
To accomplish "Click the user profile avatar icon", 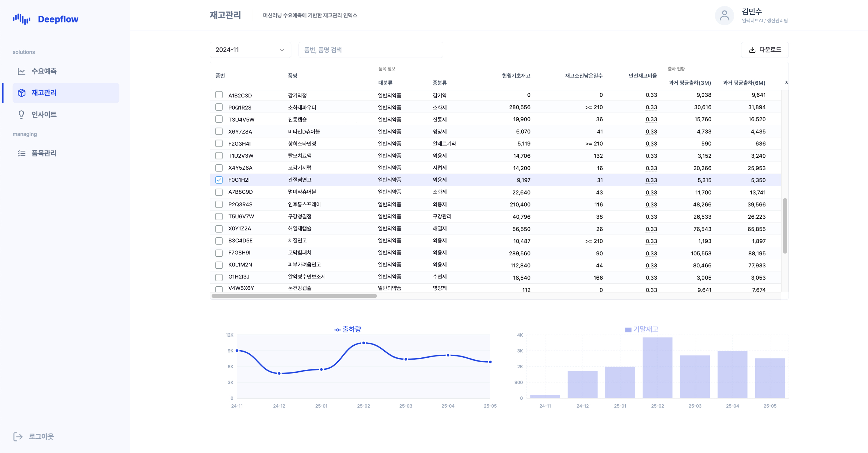I will tap(724, 15).
